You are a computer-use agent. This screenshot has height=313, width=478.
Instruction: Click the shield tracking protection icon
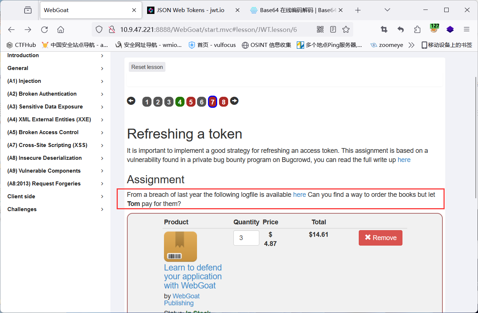(x=99, y=30)
